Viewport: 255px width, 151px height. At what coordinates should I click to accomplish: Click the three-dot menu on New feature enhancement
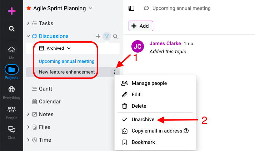pos(115,72)
